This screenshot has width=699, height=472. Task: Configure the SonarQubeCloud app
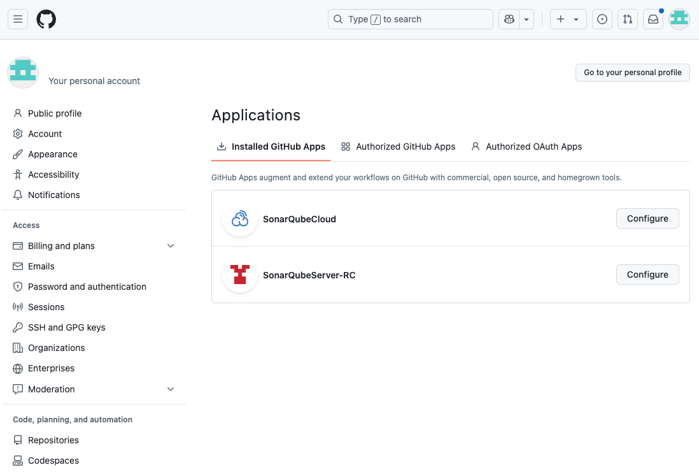(647, 218)
